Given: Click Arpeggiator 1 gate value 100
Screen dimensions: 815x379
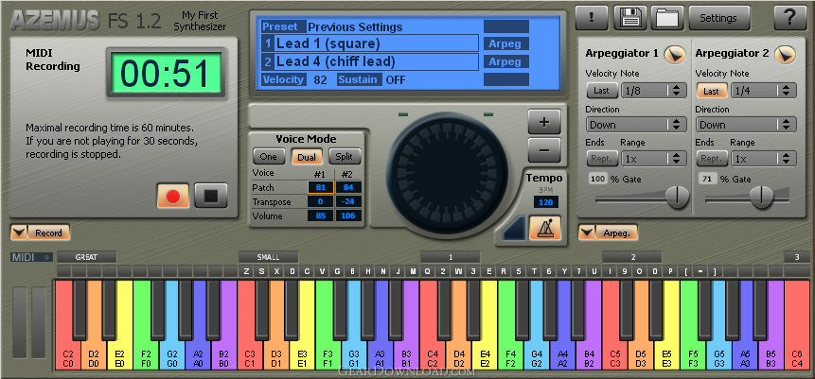Looking at the screenshot, I should (597, 180).
